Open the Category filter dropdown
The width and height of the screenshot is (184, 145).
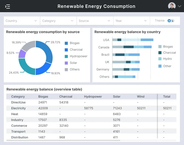tap(58, 21)
